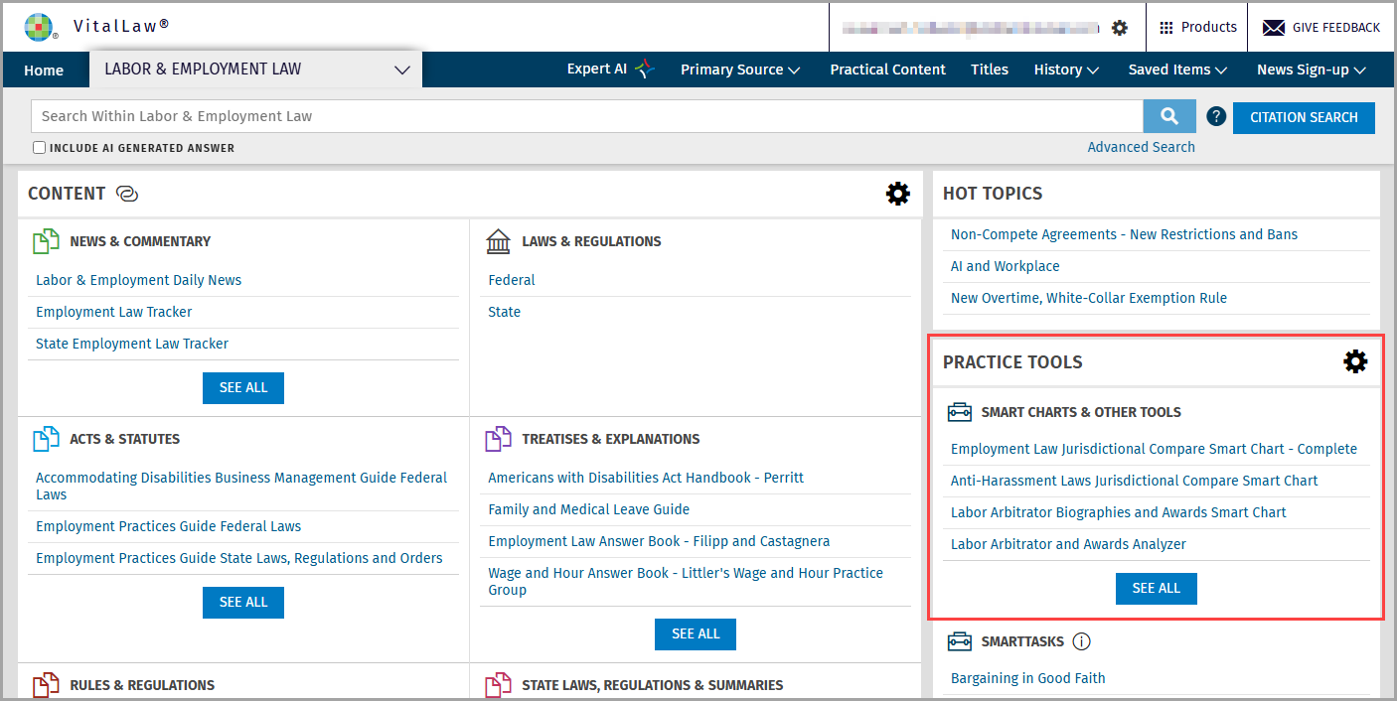Open Labor Arbitrator and Awards Analyzer
The height and width of the screenshot is (701, 1397).
click(1068, 544)
